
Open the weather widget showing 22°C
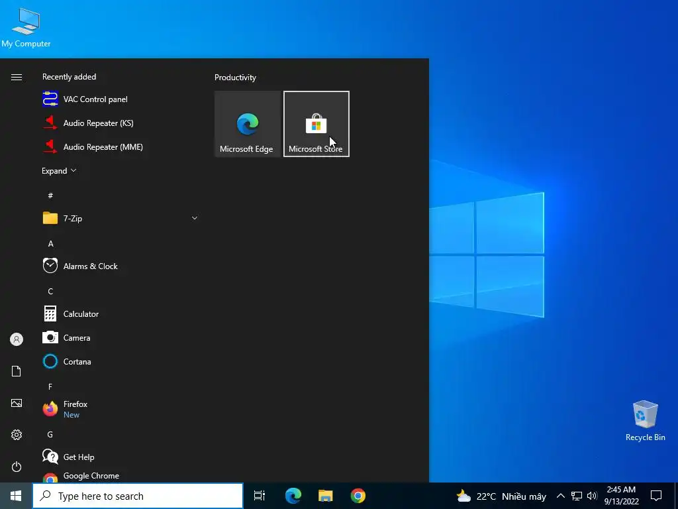[501, 496]
